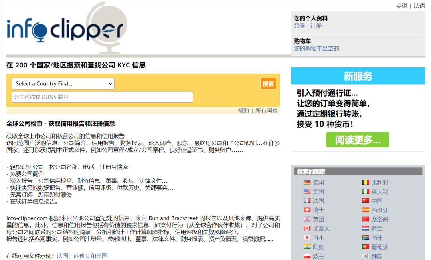Open the 加拿大 country link

[321, 228]
